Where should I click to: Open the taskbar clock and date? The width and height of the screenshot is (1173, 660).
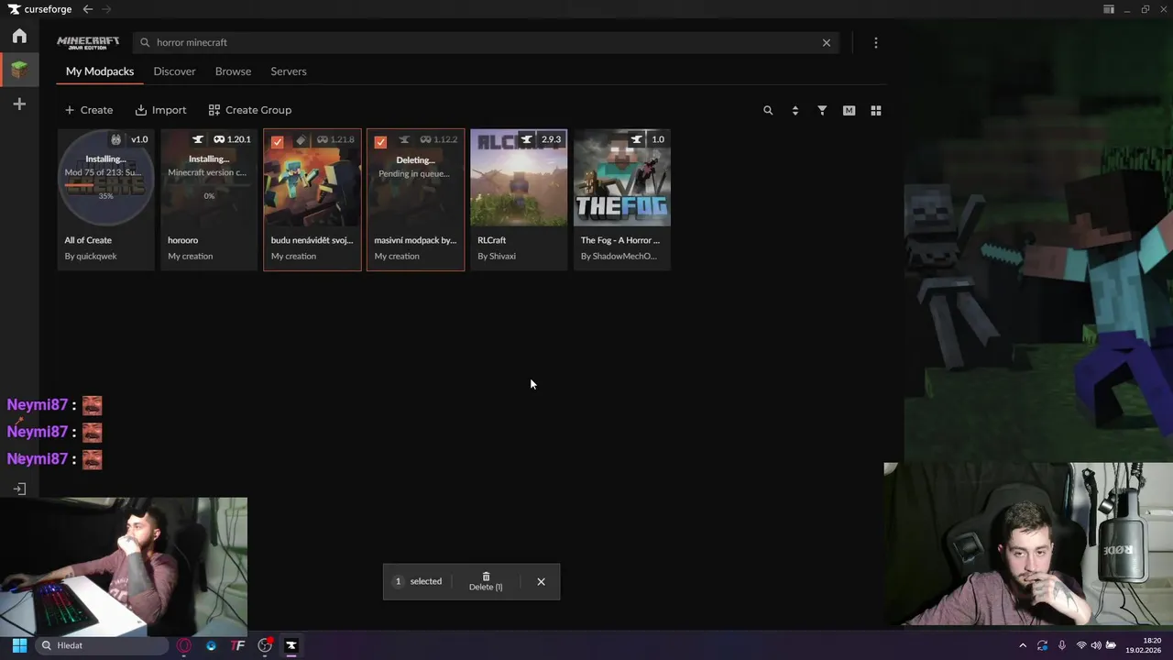pyautogui.click(x=1144, y=645)
